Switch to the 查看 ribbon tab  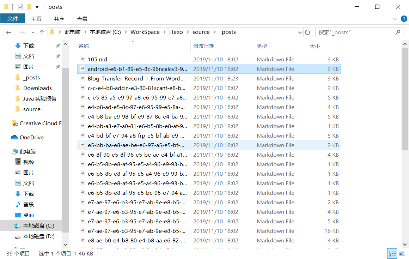82,19
